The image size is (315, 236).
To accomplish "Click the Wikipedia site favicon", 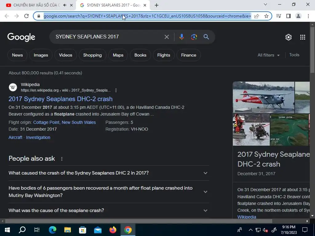I will click(x=13, y=87).
